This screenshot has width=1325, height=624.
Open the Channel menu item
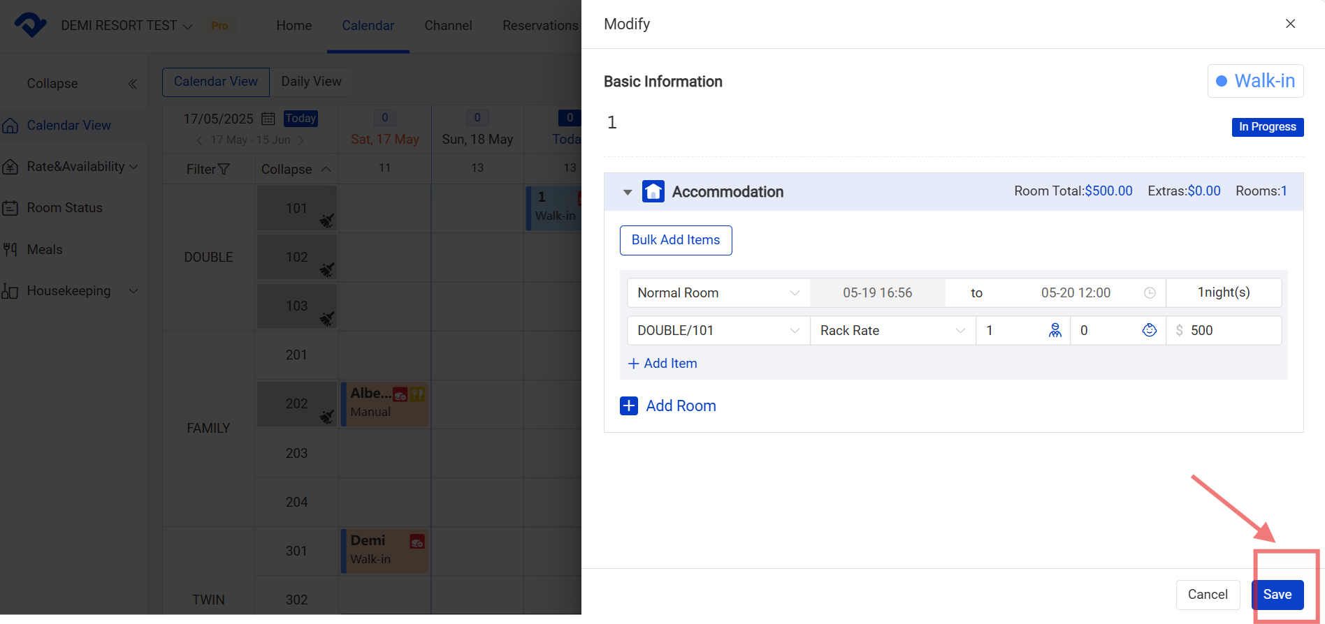[x=448, y=26]
